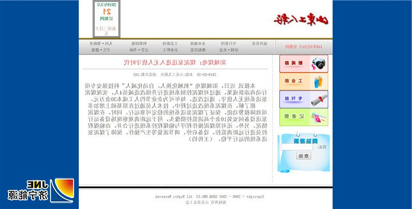Open the 新闻部 section button

(304, 64)
